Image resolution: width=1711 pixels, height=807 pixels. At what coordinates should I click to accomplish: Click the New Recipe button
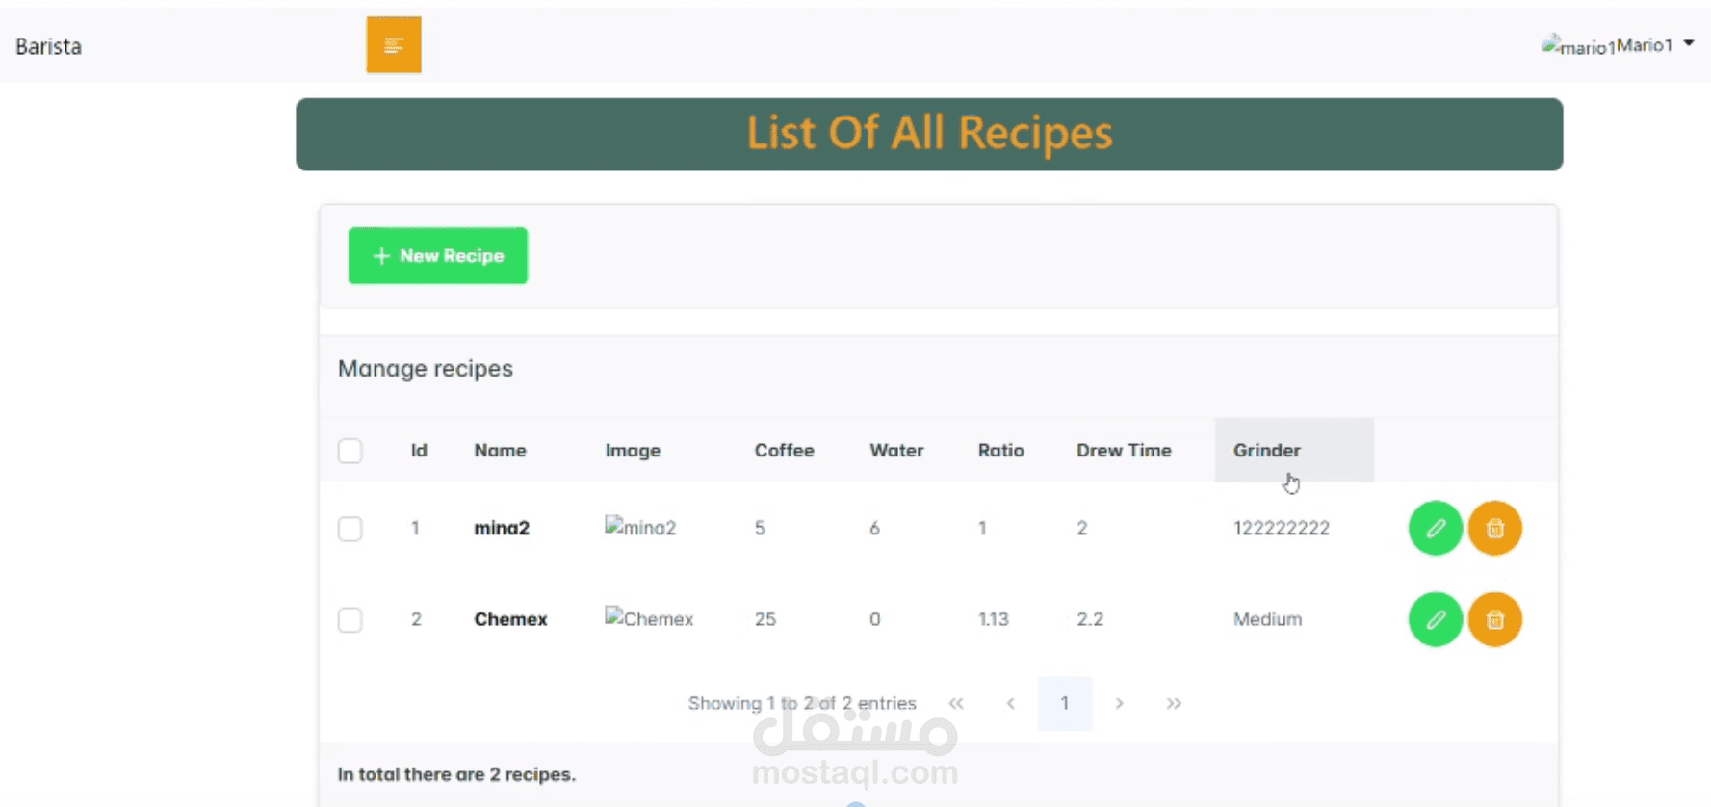pos(438,255)
